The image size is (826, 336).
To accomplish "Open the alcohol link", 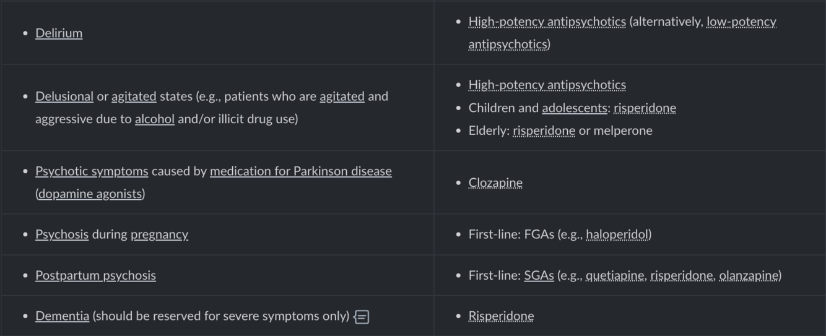I will (155, 119).
